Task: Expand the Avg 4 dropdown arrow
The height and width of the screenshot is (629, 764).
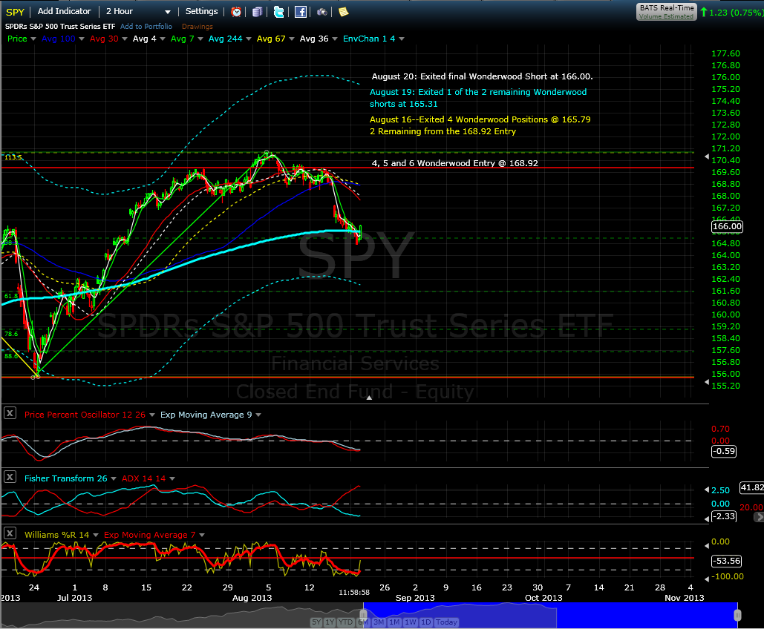Action: point(163,39)
